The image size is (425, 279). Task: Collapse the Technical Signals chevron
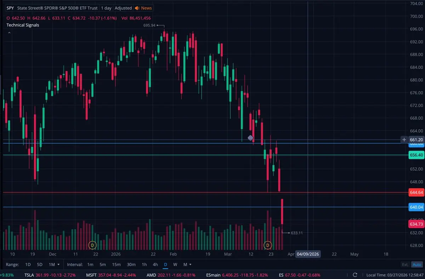pyautogui.click(x=9, y=32)
